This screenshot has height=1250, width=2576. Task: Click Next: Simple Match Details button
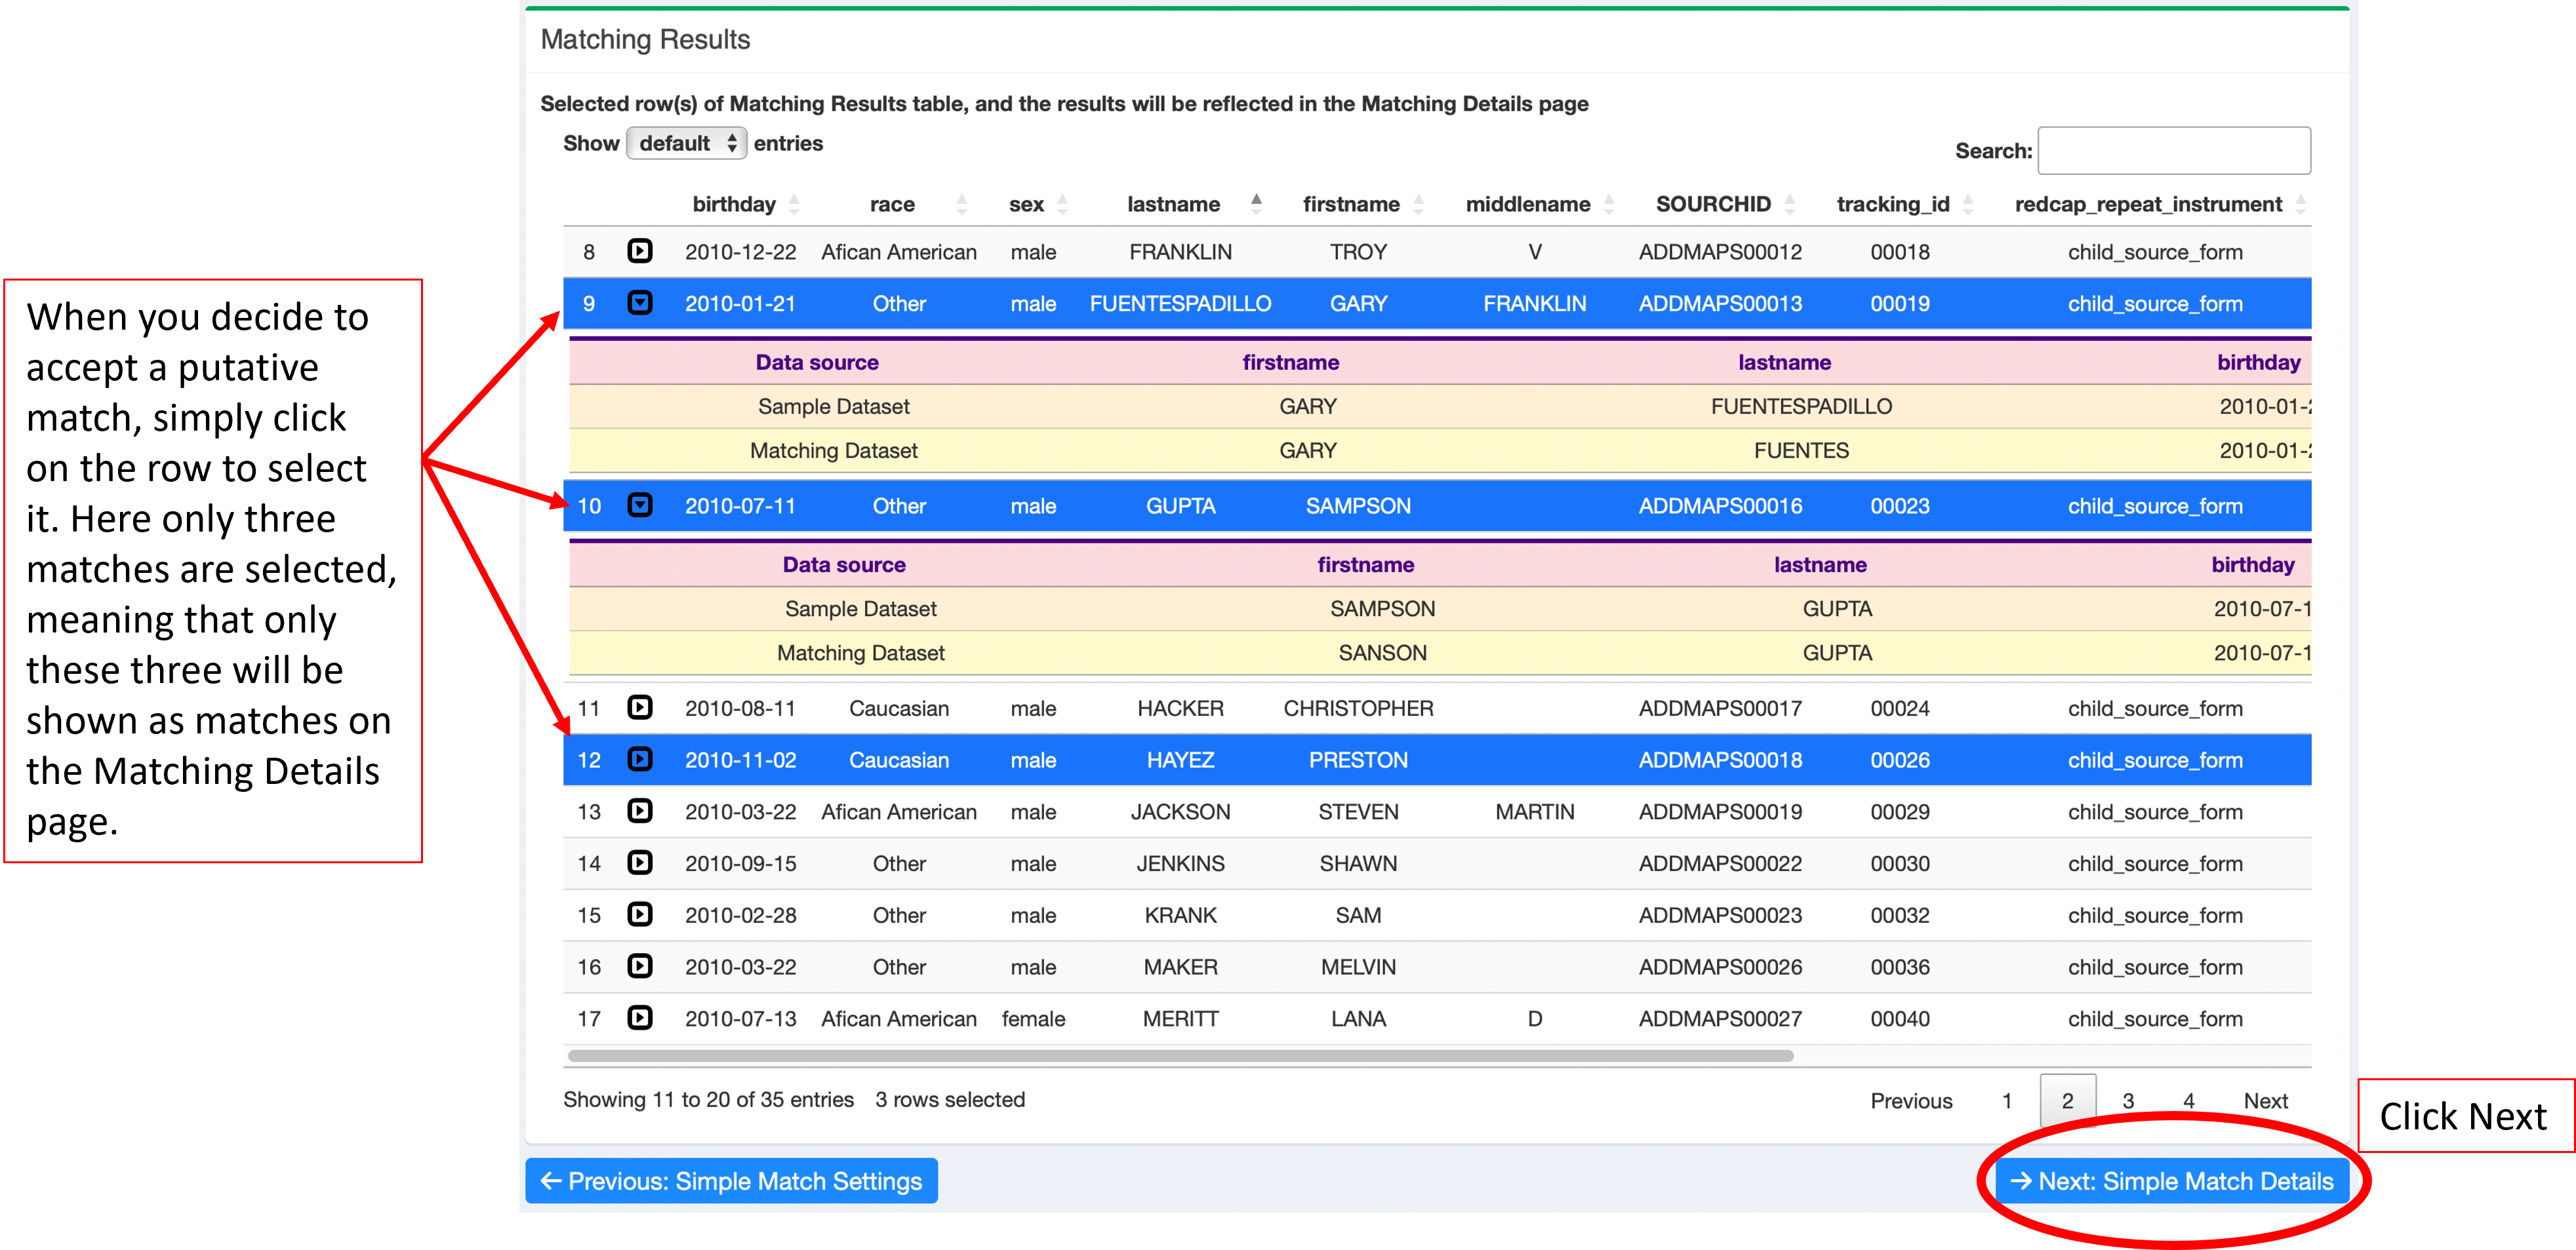[x=2171, y=1181]
